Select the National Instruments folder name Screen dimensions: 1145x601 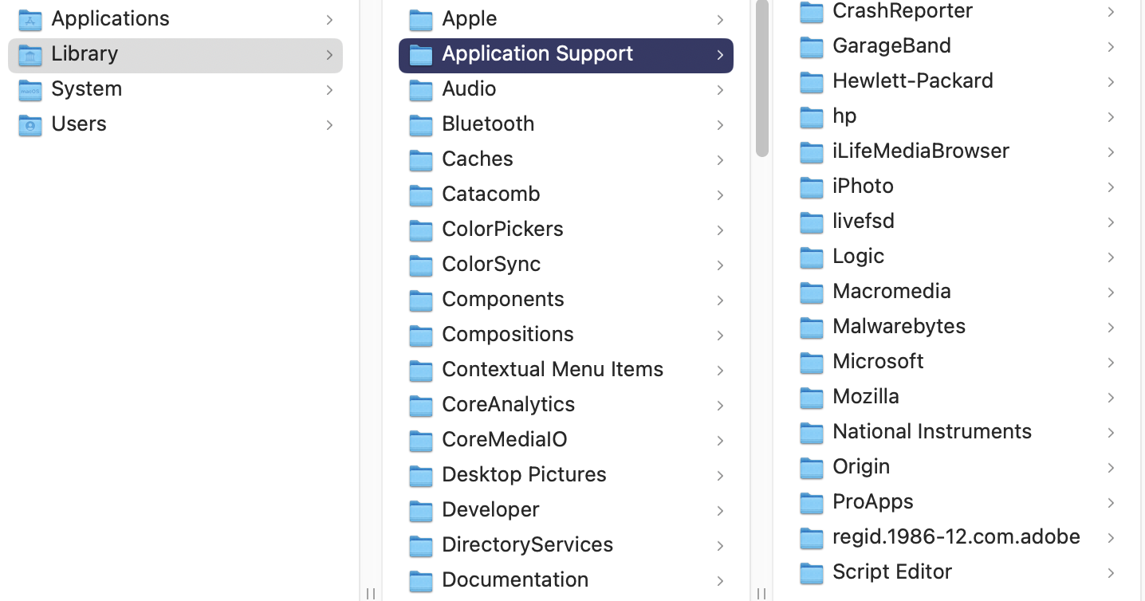tap(932, 431)
